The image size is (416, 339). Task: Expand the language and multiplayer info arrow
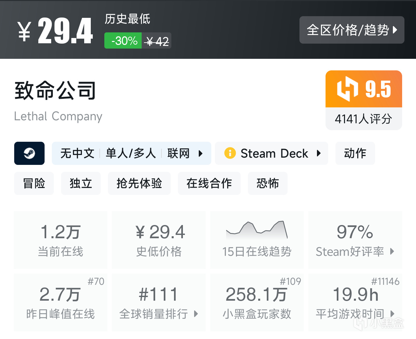point(200,153)
